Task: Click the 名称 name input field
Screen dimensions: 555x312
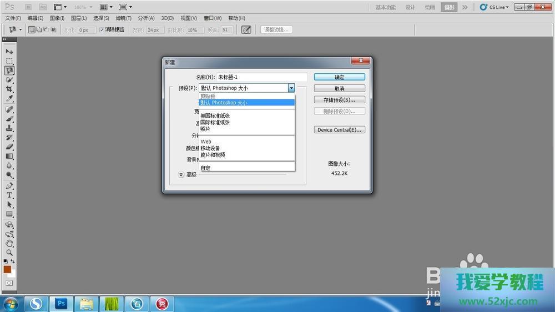Action: click(261, 77)
